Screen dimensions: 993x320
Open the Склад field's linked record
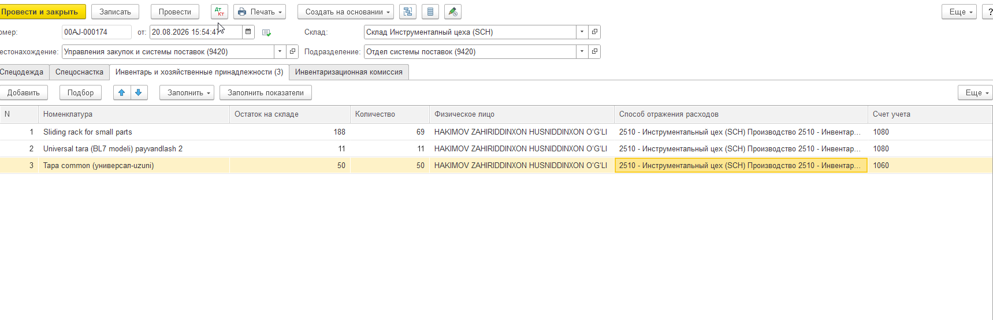pyautogui.click(x=594, y=32)
